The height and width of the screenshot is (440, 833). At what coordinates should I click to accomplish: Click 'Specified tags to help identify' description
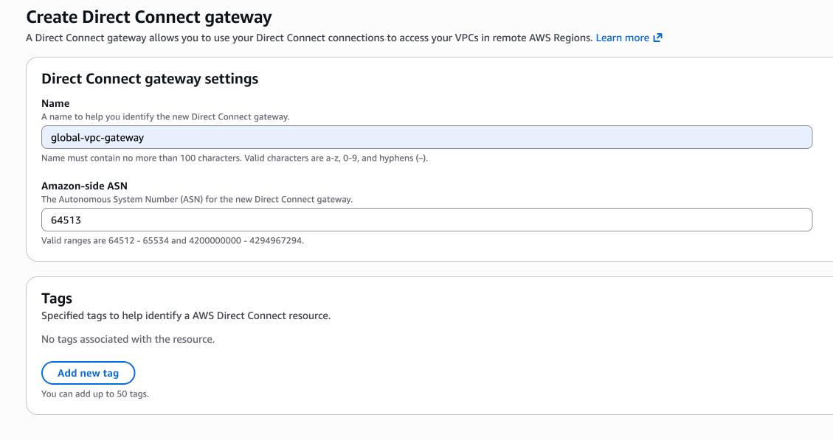[186, 315]
